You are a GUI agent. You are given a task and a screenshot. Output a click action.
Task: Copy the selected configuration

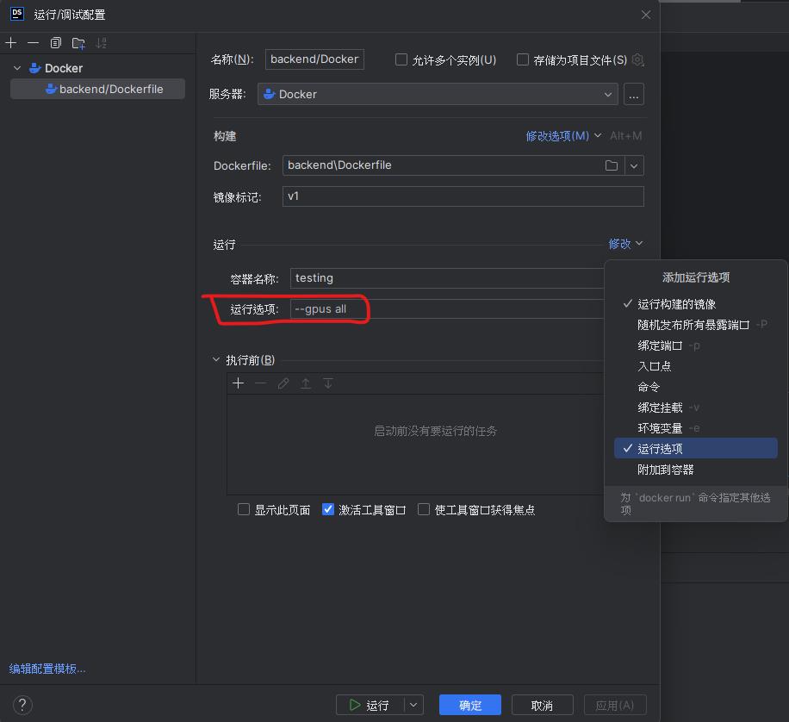(56, 43)
